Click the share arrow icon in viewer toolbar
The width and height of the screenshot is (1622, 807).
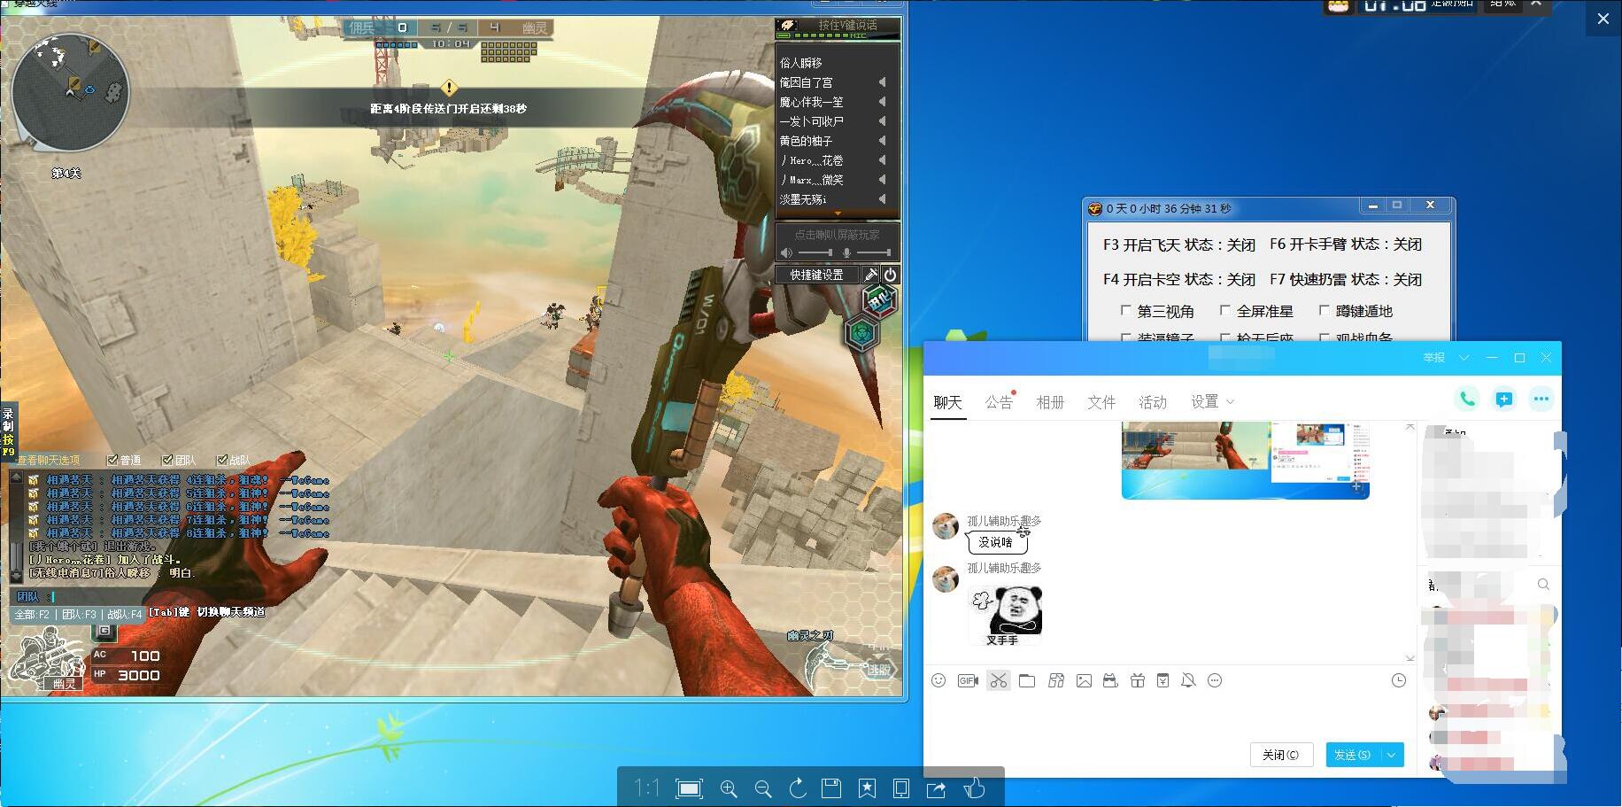coord(936,788)
